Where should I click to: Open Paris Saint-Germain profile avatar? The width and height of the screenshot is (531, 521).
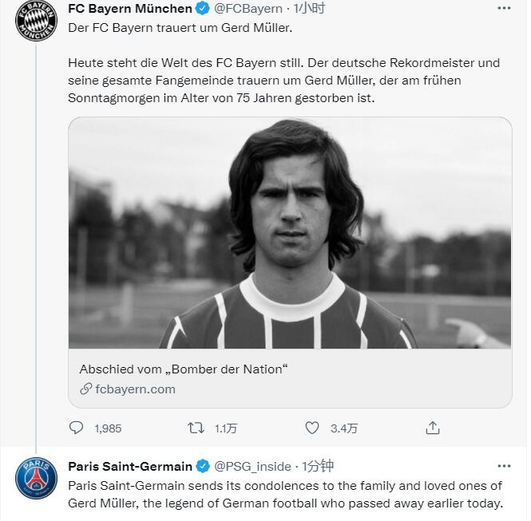coord(37,480)
